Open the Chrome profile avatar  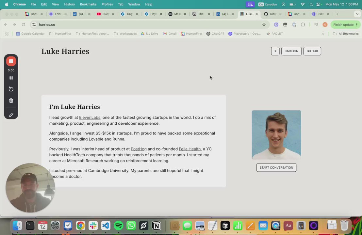pyautogui.click(x=325, y=25)
